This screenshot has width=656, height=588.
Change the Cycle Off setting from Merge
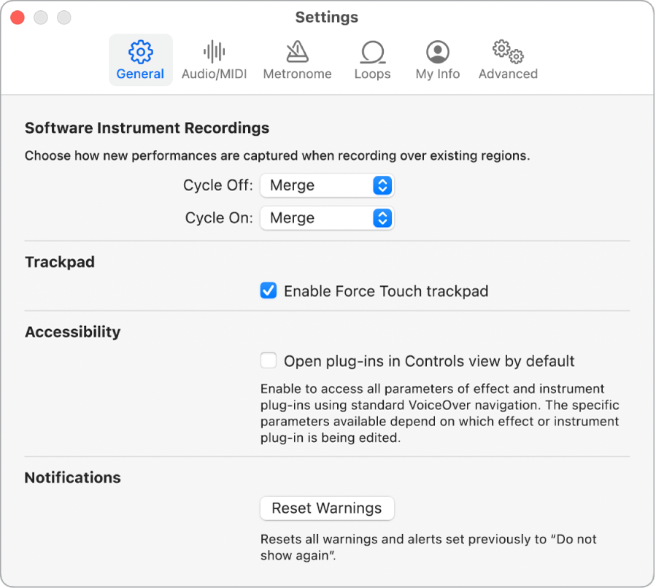(x=327, y=185)
